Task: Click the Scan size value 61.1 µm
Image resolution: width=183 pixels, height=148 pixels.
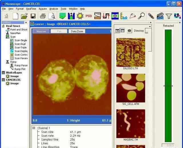Action: [75, 132]
